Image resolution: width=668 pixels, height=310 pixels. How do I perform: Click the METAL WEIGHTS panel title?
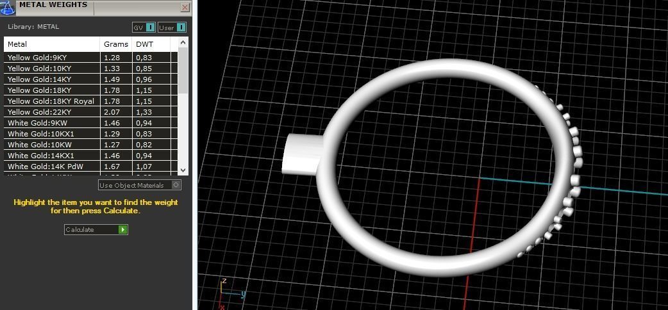[53, 4]
